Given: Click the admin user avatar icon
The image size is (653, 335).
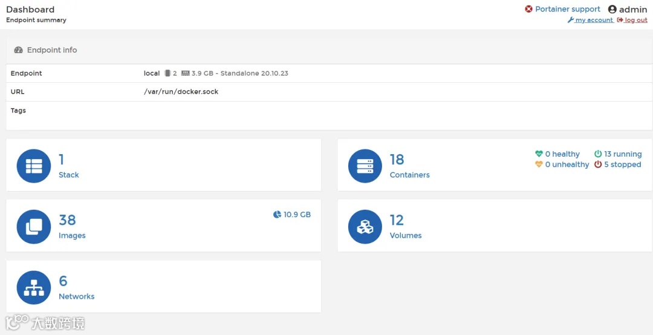Looking at the screenshot, I should (x=612, y=9).
